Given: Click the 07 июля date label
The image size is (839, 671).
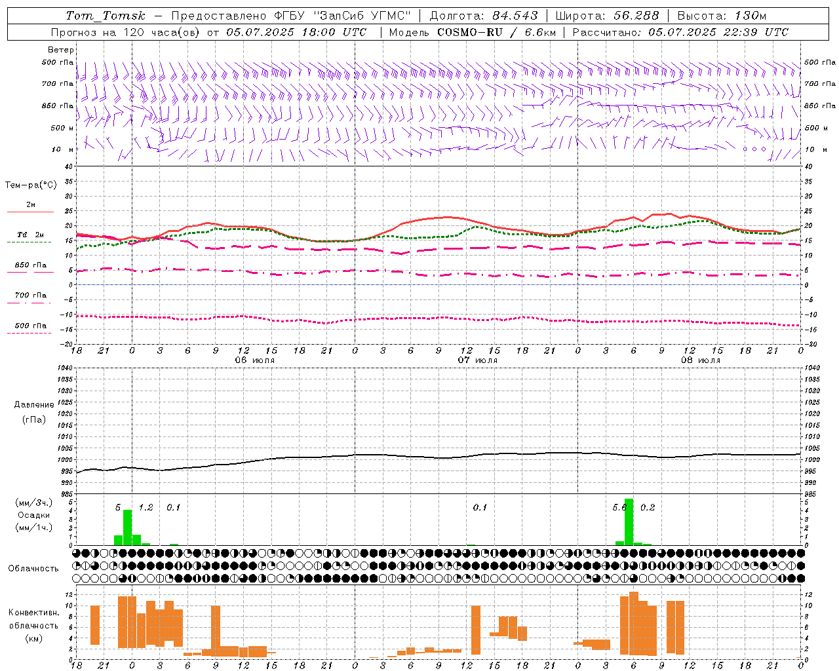Looking at the screenshot, I should 478,360.
